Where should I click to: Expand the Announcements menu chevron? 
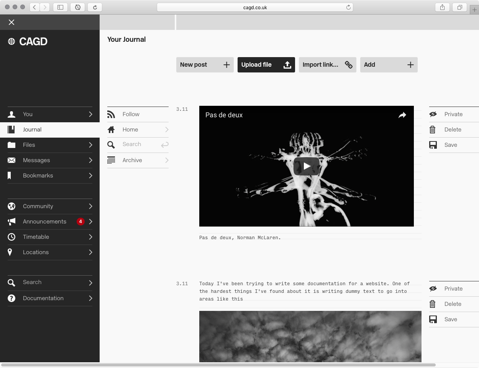(x=90, y=222)
